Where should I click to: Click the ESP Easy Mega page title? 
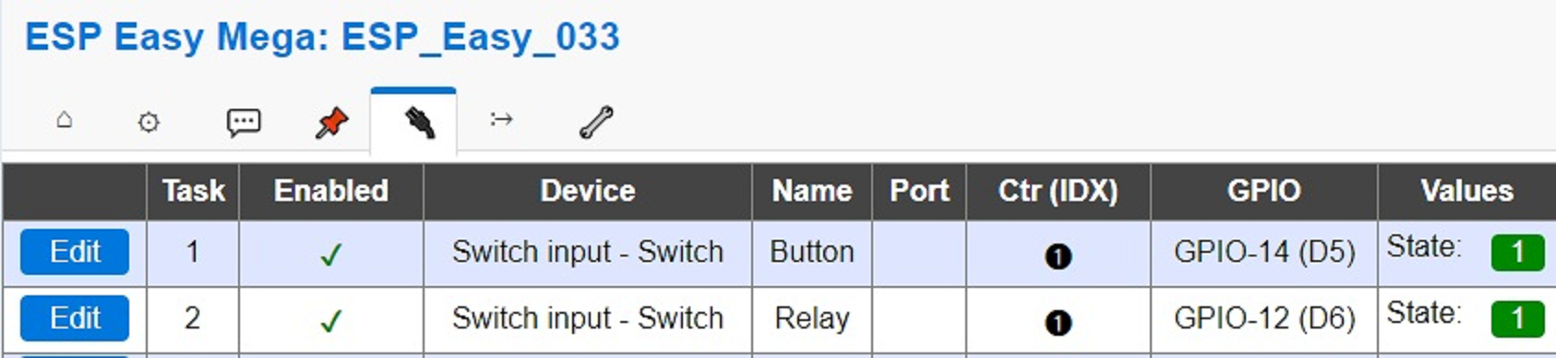click(x=322, y=38)
